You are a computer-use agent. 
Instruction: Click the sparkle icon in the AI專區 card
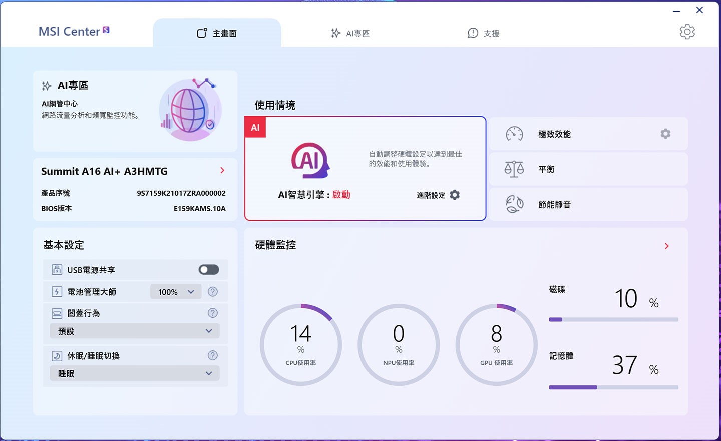[x=47, y=86]
